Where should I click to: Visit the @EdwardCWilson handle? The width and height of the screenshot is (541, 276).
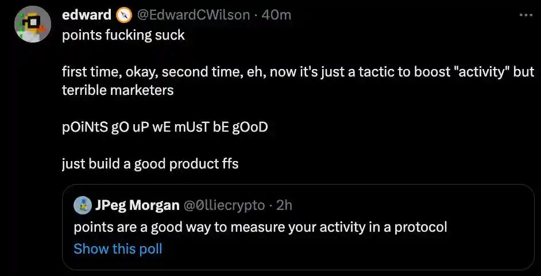point(194,15)
